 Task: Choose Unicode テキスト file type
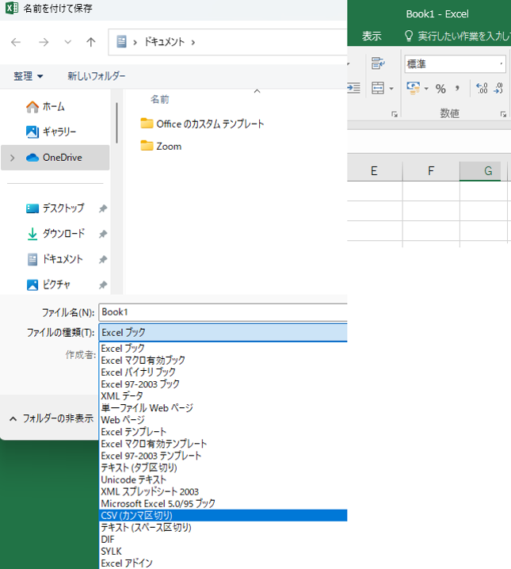tap(223, 479)
